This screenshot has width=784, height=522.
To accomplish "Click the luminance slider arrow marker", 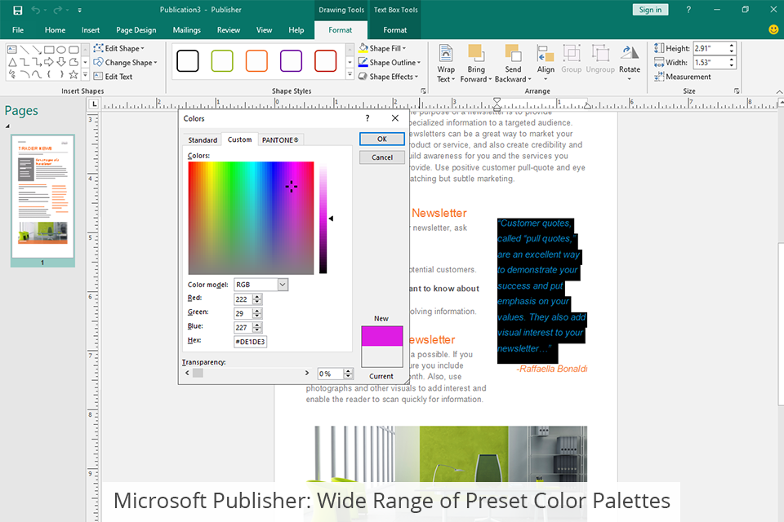I will click(x=331, y=219).
